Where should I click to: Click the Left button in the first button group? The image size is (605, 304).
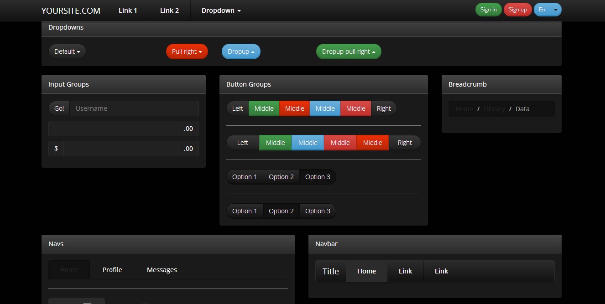click(x=237, y=108)
